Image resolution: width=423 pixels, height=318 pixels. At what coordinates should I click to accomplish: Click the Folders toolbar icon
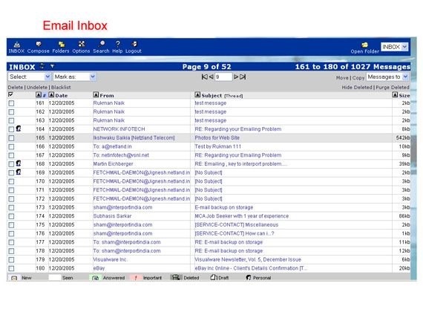pos(62,44)
